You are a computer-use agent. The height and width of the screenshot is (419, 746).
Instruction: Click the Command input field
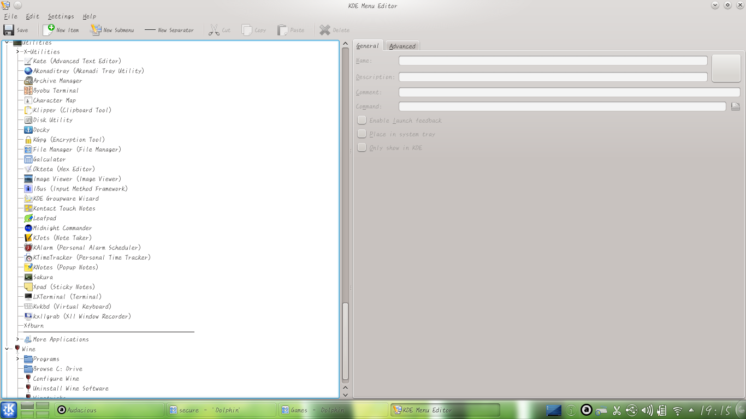(x=562, y=106)
